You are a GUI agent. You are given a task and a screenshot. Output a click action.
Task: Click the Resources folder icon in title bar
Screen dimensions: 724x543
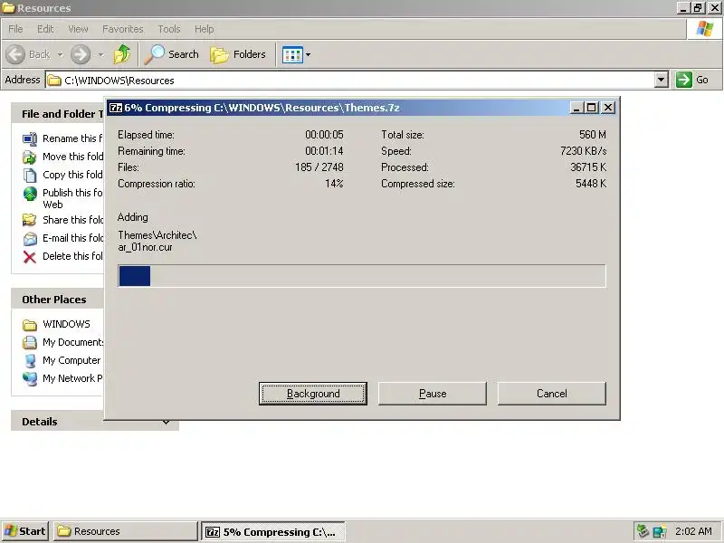(x=8, y=8)
